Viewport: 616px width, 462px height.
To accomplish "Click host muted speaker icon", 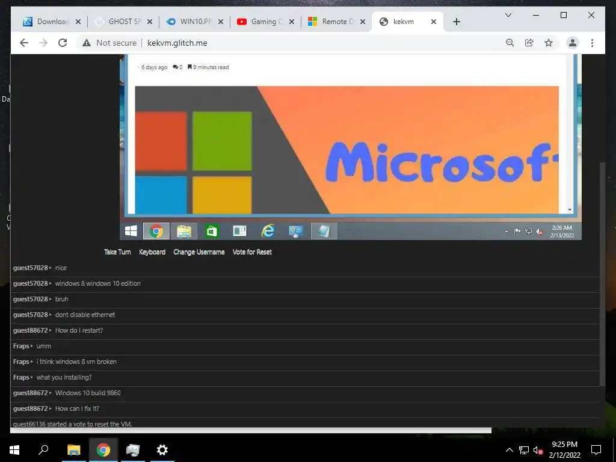I will click(538, 450).
